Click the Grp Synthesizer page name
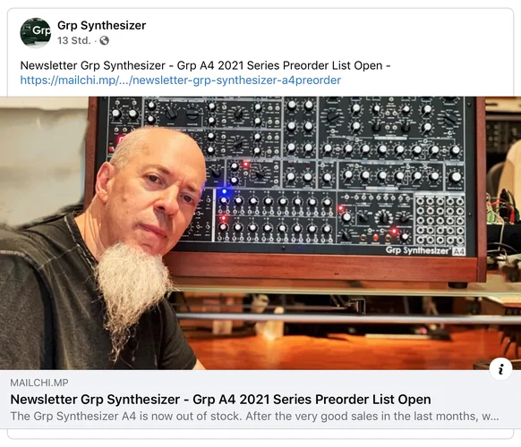521x447 pixels. point(101,25)
